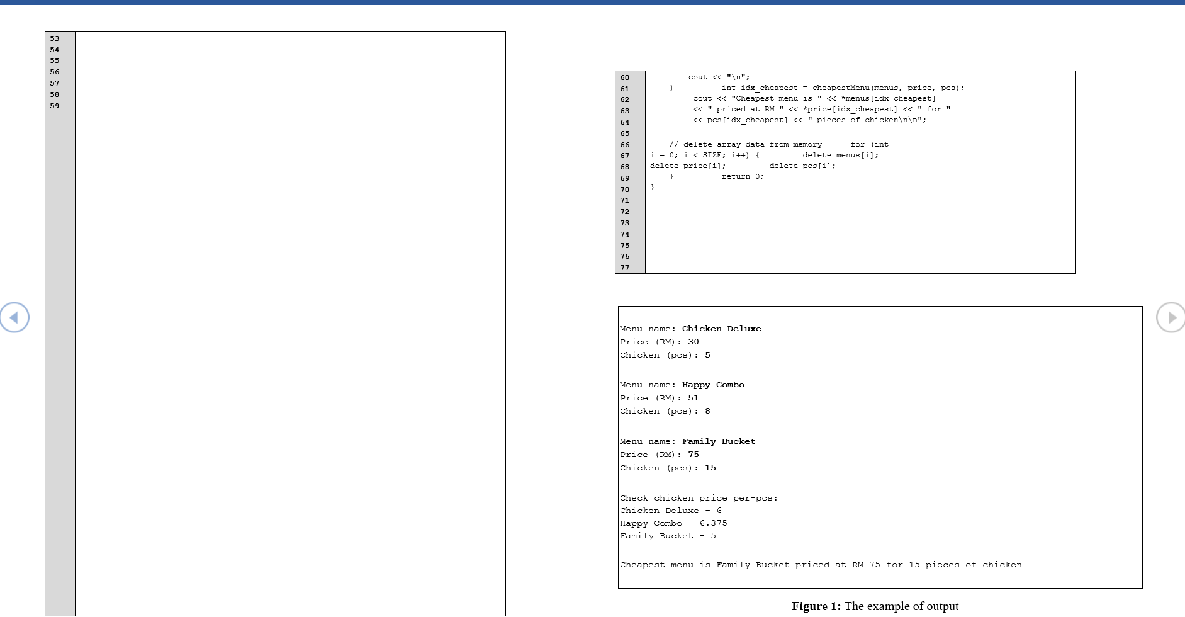1185x617 pixels.
Task: Select the blue bar at the top
Action: 592,3
